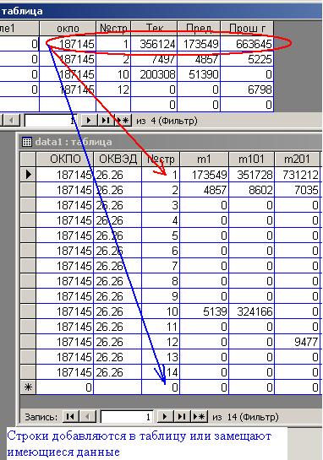Click cell 356124 in the Тек column
The height and width of the screenshot is (460, 323).
coord(154,44)
